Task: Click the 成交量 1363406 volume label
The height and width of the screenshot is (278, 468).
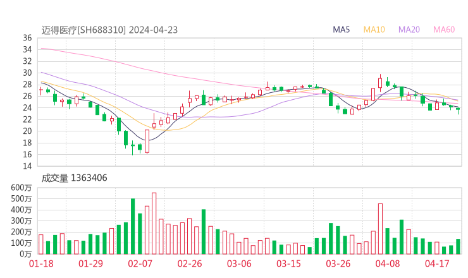Action: click(75, 178)
